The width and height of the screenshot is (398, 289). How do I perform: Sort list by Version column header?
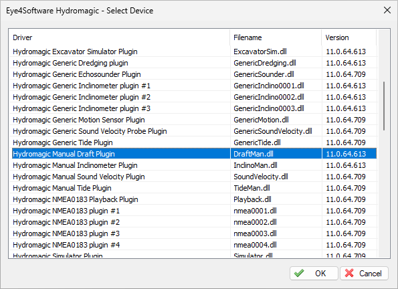click(x=349, y=37)
